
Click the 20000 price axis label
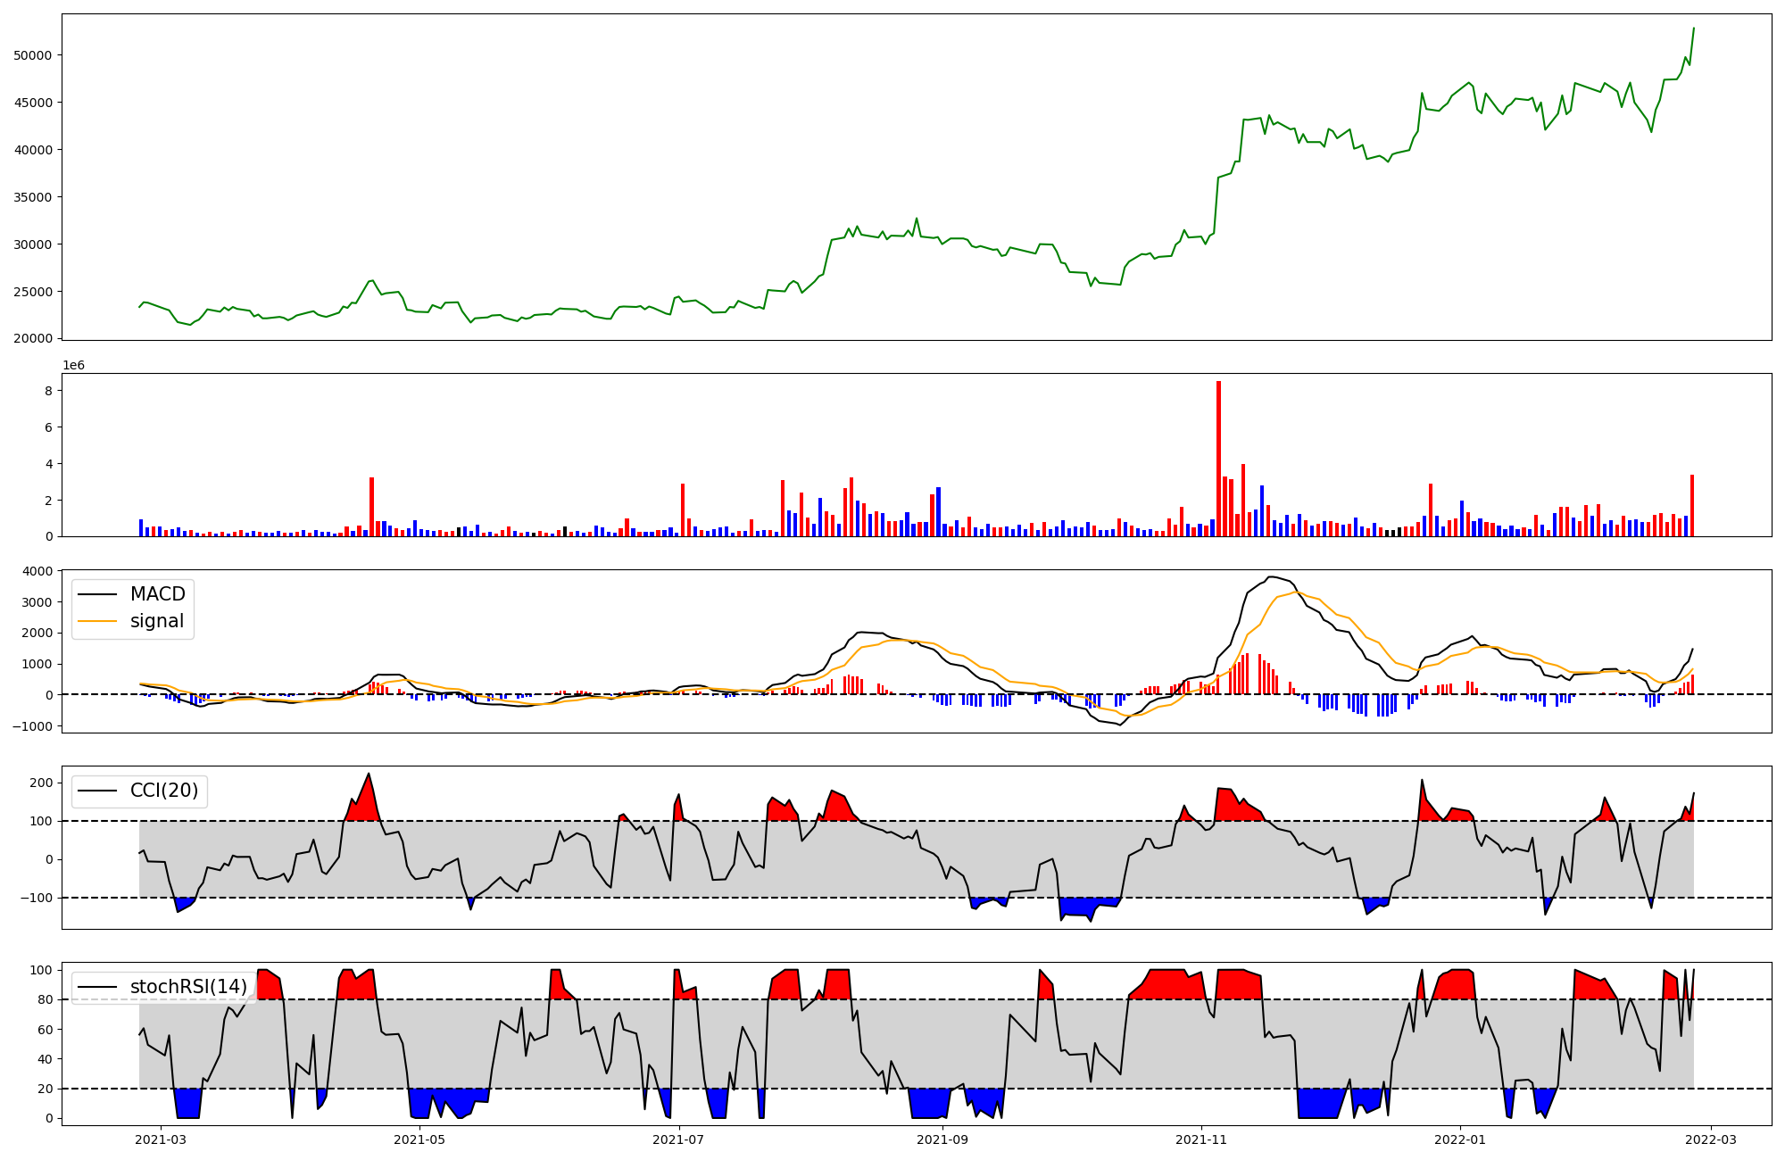33,339
